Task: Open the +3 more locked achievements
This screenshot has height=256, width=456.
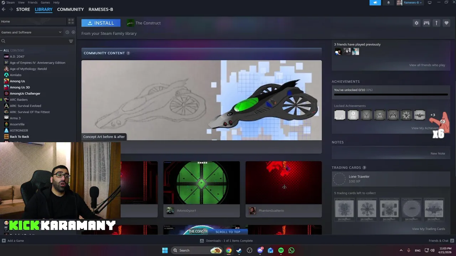Action: click(x=432, y=115)
